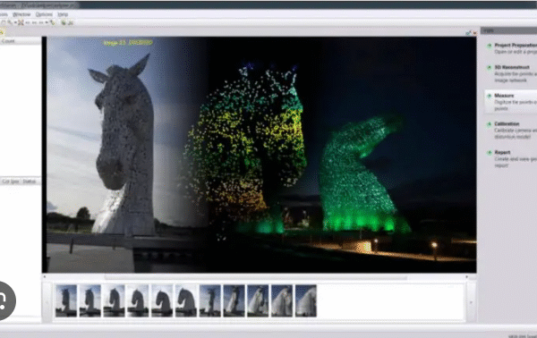This screenshot has height=338, width=537.
Task: Select the first horse-head thumbnail in the filmstrip
Action: pos(66,300)
